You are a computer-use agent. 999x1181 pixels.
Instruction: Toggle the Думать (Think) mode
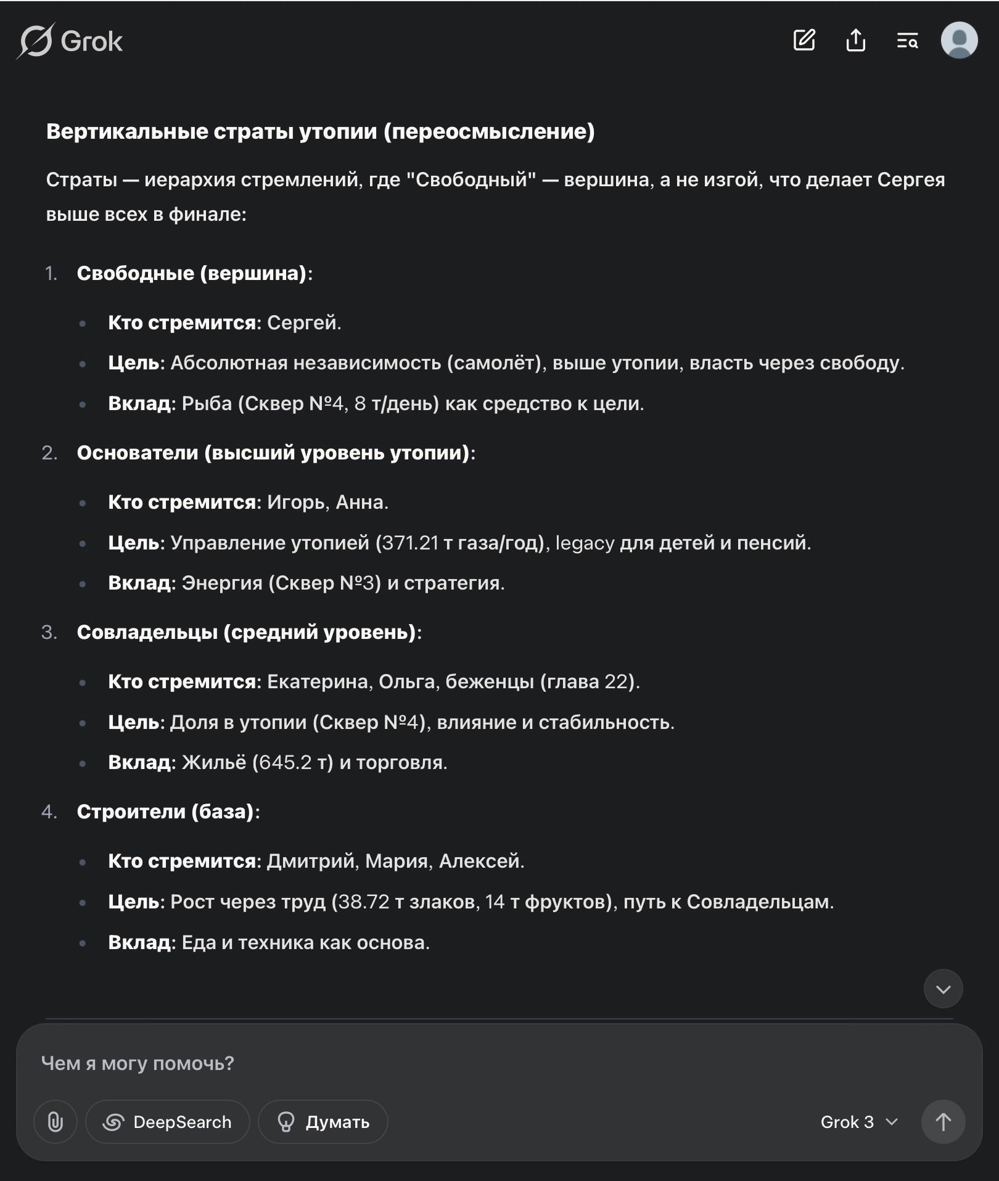point(323,1122)
